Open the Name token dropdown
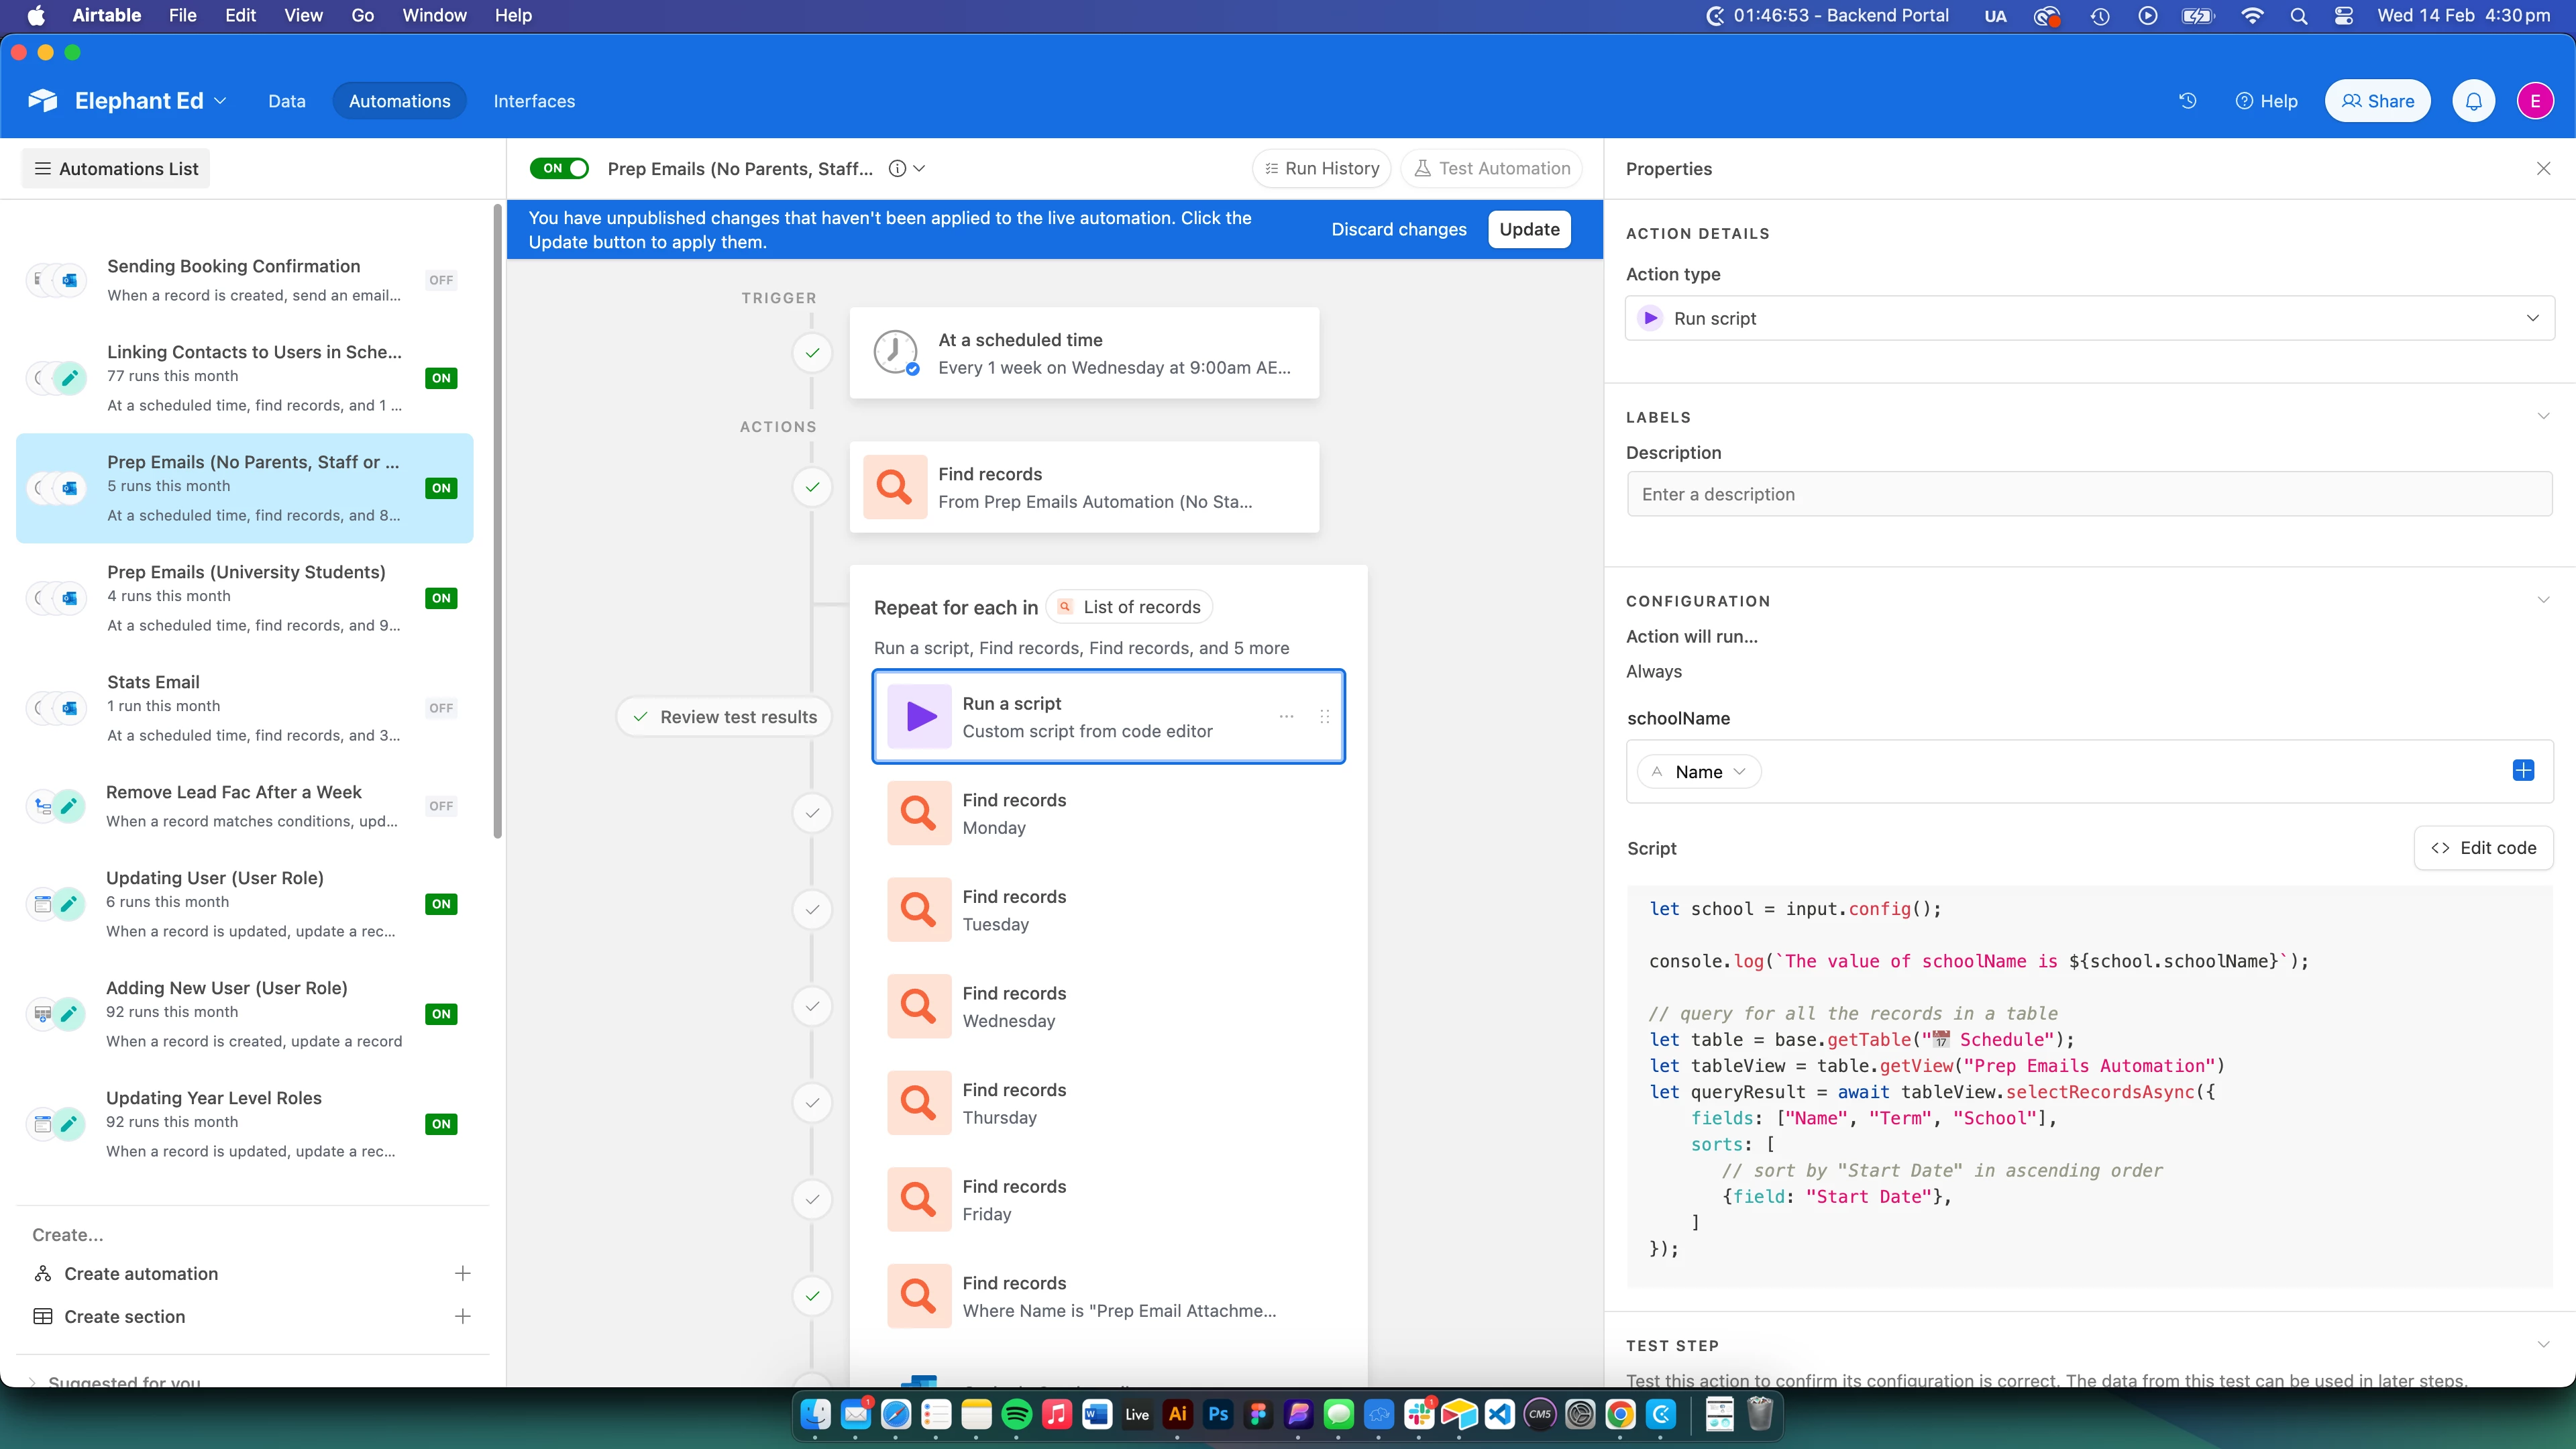The width and height of the screenshot is (2576, 1449). [x=1699, y=772]
